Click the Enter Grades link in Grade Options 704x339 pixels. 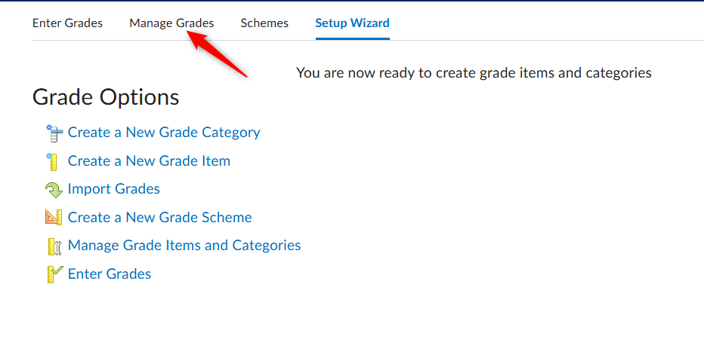click(110, 273)
